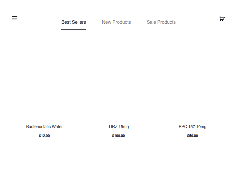This screenshot has width=237, height=178.
Task: Click the $50.00 price label
Action: 192,136
